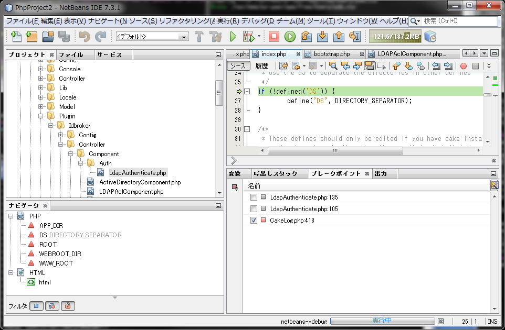Enable LdapAuthenticate.php:135 breakpoint checkbox
Image resolution: width=505 pixels, height=330 pixels.
click(254, 197)
